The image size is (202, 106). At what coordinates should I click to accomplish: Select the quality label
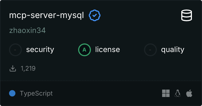(172, 50)
